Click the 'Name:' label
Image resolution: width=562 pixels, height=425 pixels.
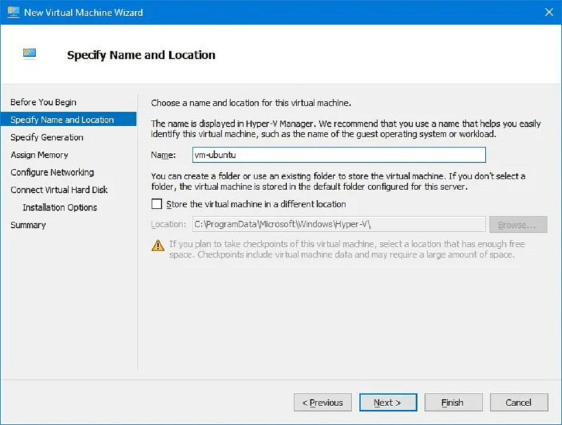pos(163,155)
